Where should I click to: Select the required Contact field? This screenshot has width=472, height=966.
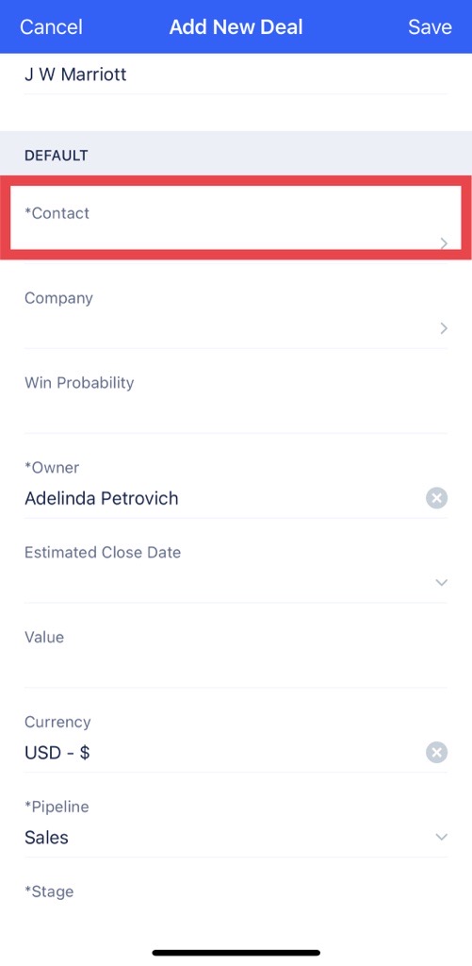(236, 221)
